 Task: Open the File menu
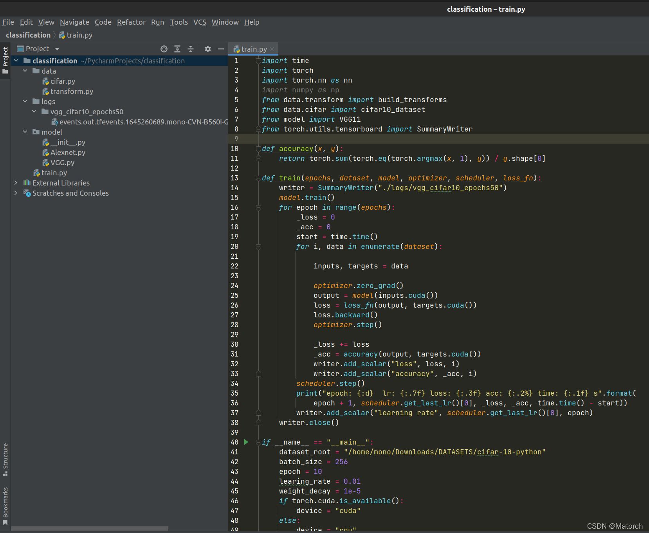point(8,22)
